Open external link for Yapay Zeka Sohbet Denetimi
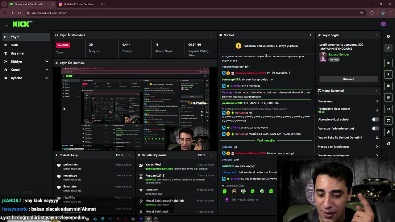 (x=377, y=138)
